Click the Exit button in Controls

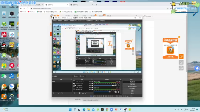click(x=132, y=93)
